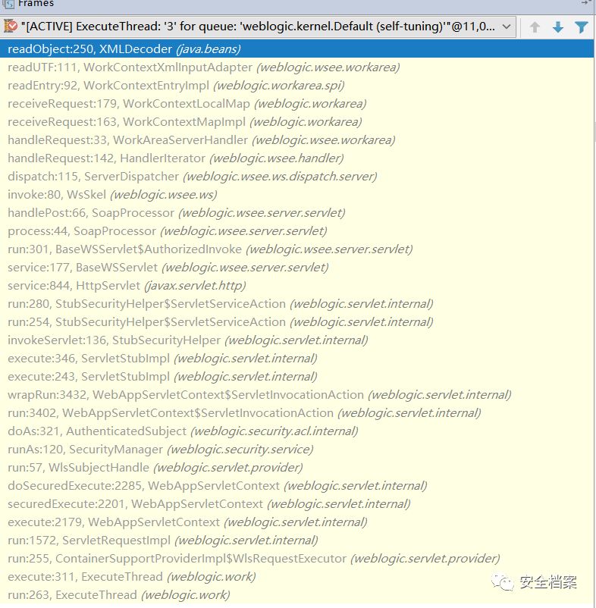Select frame readEntry:92, WorkContextEntryImpl
Screen dimensions: 596x608
(x=297, y=86)
